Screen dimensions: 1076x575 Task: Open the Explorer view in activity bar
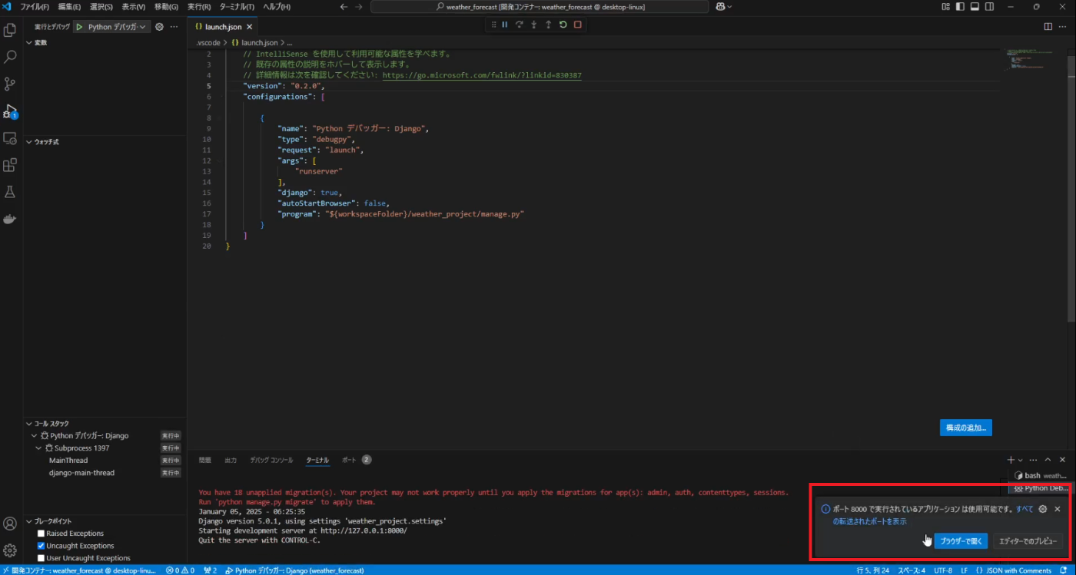pos(10,31)
